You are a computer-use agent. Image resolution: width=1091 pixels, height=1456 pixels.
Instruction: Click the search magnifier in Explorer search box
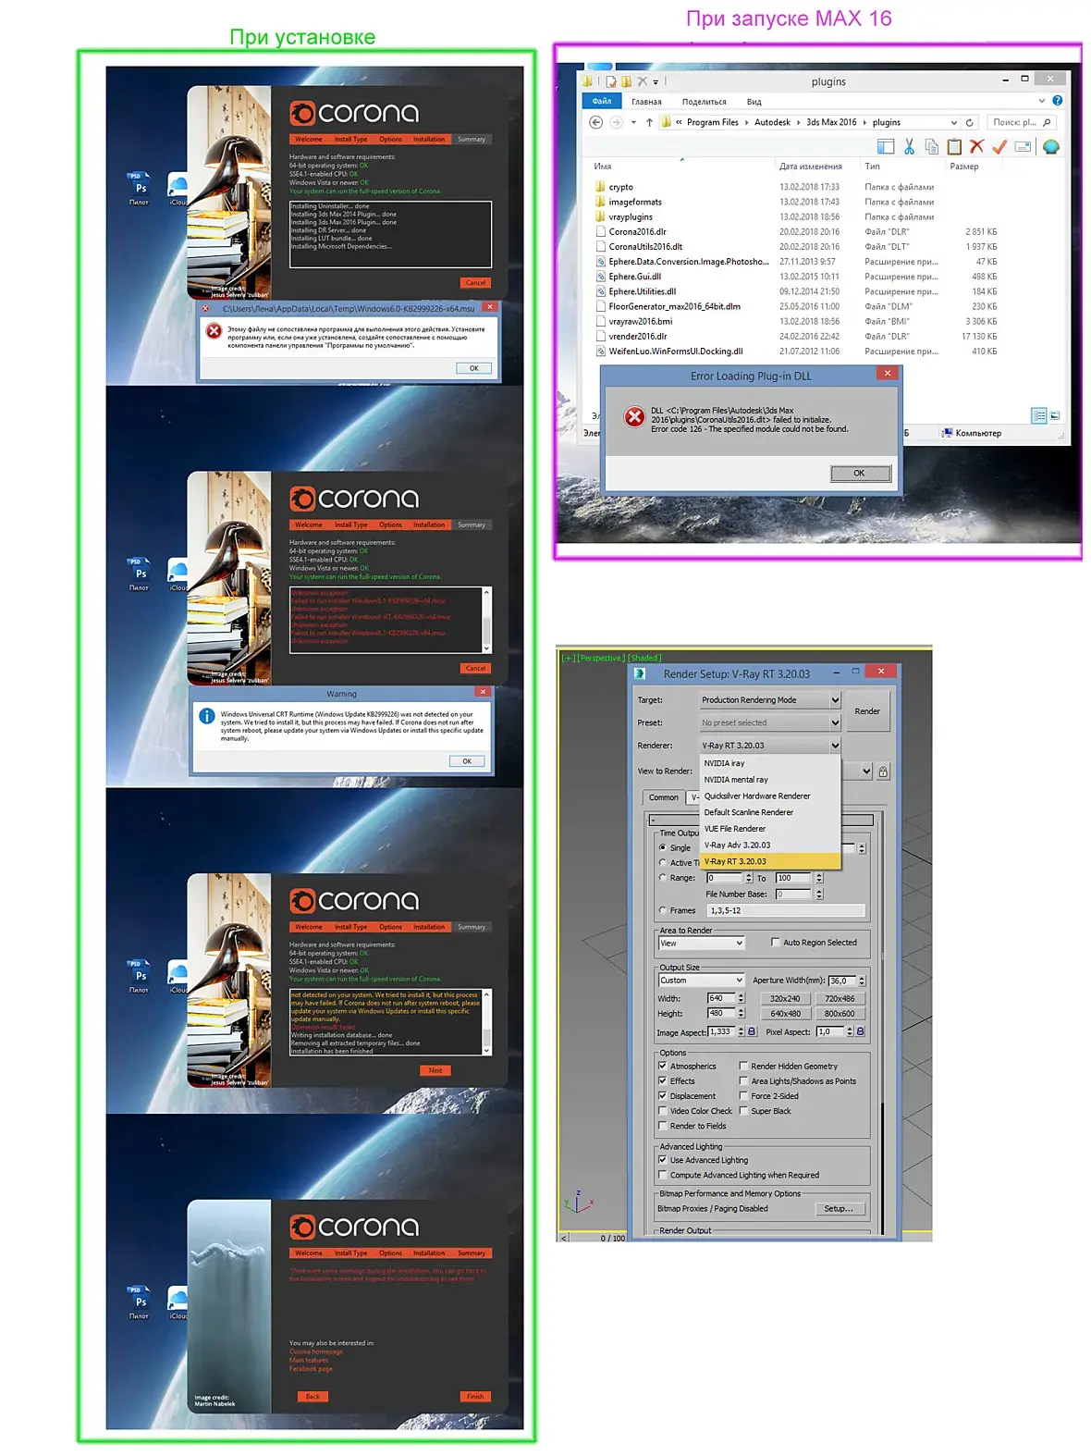(1047, 122)
